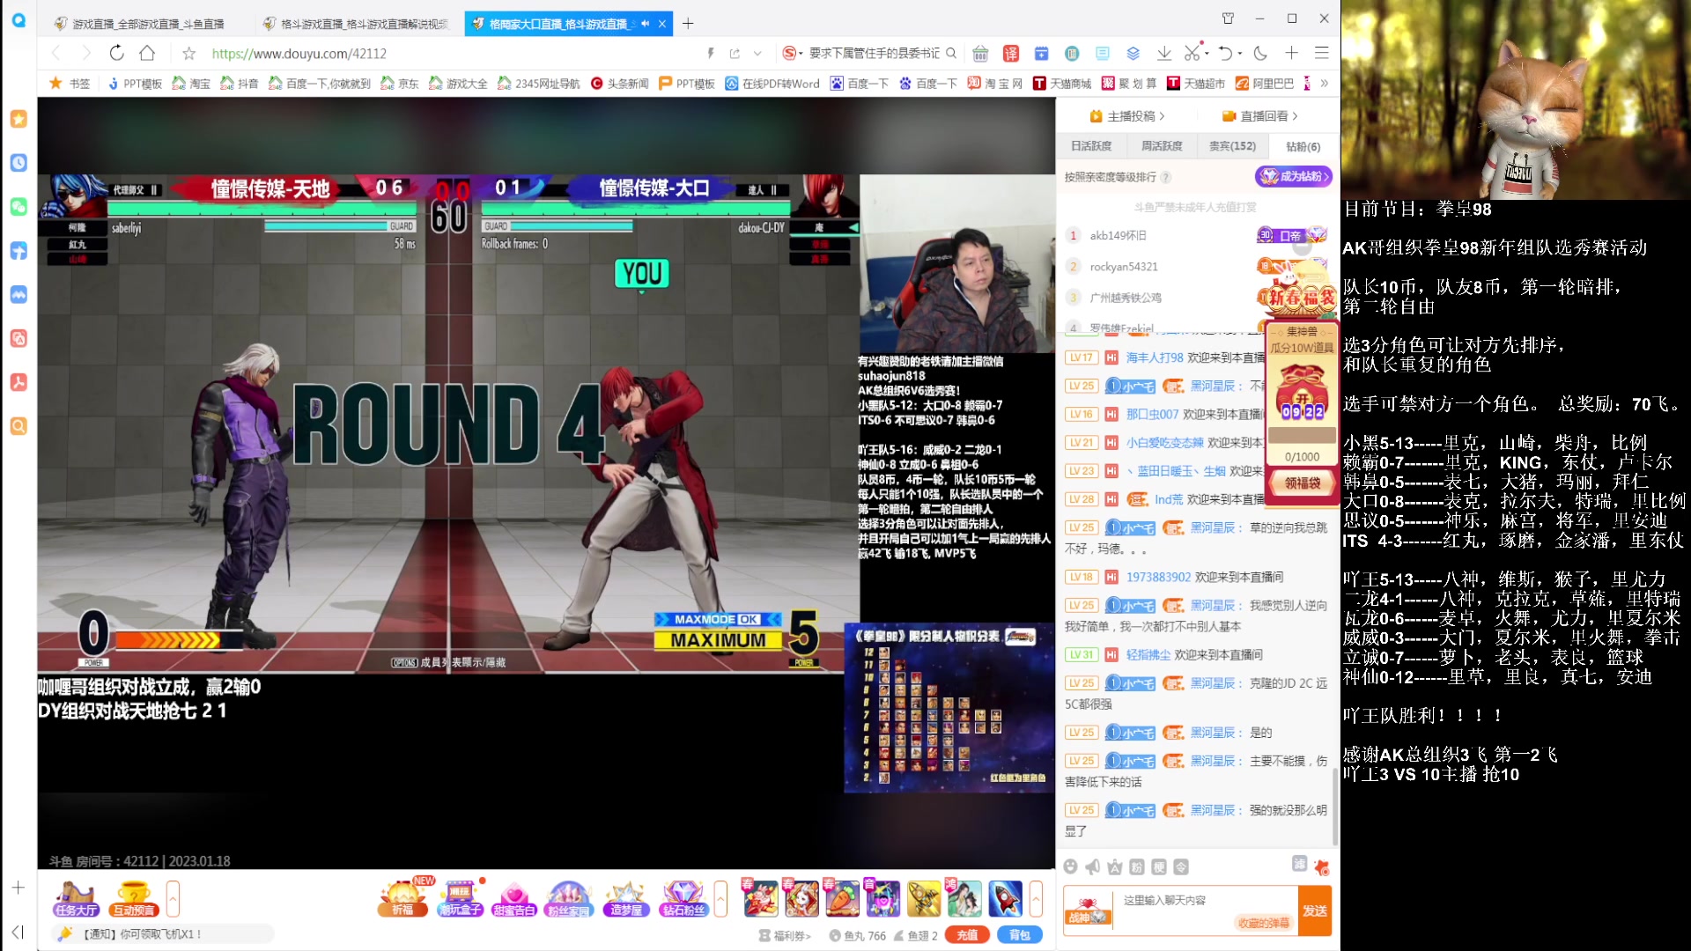This screenshot has height=951, width=1691.
Task: Open the 祈福 blessing activity
Action: tap(402, 899)
